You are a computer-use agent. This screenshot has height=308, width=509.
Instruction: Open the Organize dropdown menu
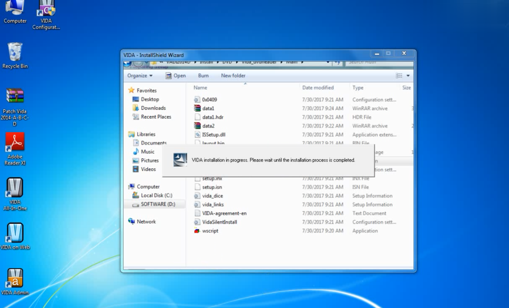(x=140, y=75)
